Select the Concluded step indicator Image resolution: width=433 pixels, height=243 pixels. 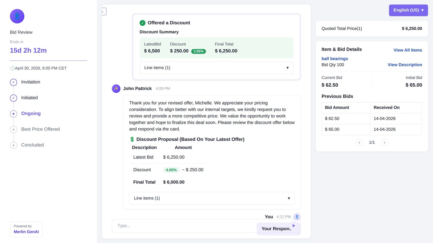(14, 145)
